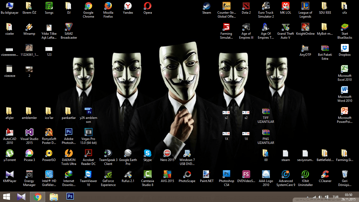
Task: Open the Windows Start button on the taskbar
Action: coord(7,197)
